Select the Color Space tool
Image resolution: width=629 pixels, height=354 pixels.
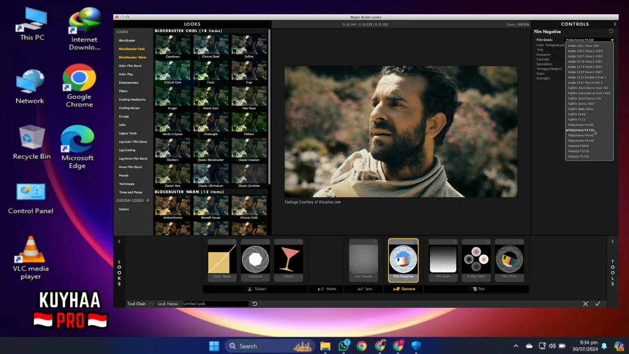coord(222,260)
